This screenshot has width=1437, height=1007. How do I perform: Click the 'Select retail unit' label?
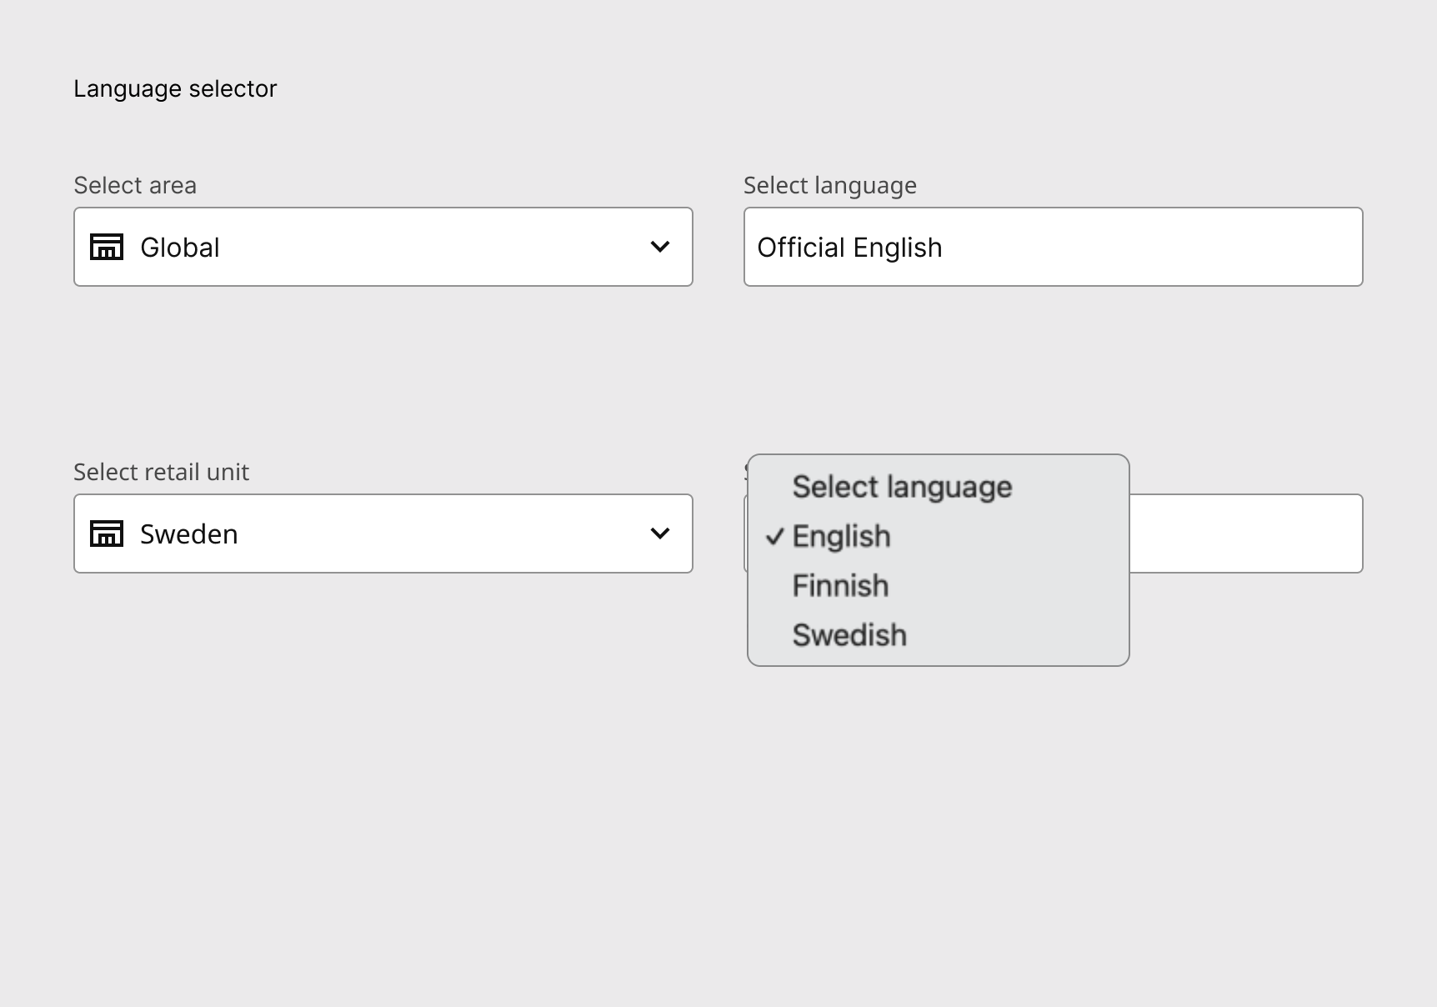161,472
